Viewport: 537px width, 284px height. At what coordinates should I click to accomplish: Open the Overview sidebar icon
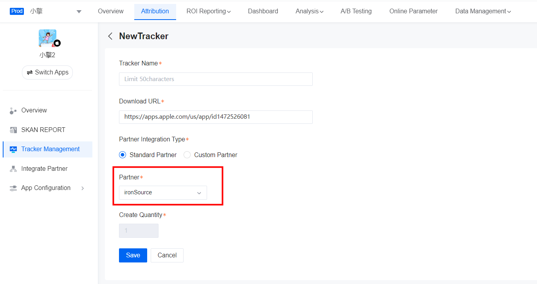pos(13,110)
